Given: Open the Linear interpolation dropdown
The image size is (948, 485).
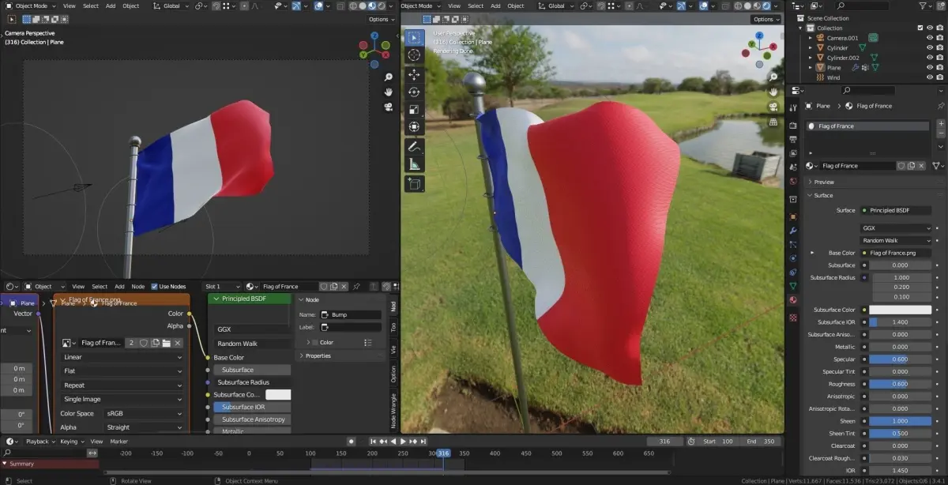Looking at the screenshot, I should point(122,357).
